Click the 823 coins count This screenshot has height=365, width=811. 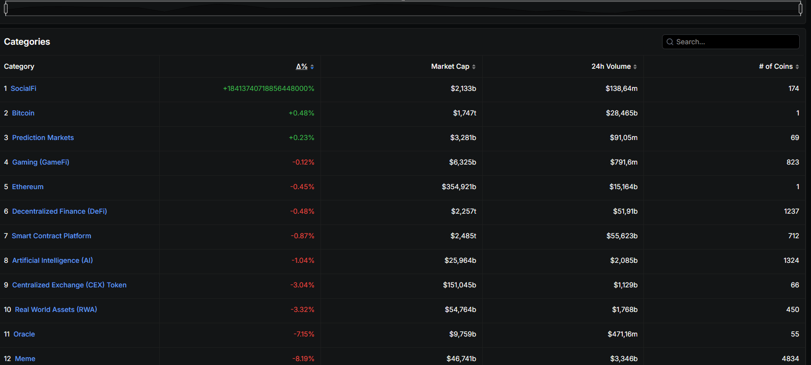tap(793, 162)
